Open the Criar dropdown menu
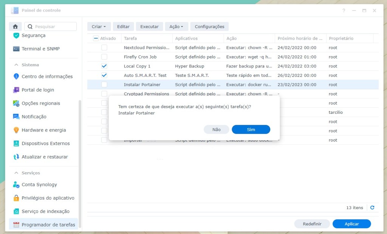Screen dimensions: 387x234 coord(99,27)
